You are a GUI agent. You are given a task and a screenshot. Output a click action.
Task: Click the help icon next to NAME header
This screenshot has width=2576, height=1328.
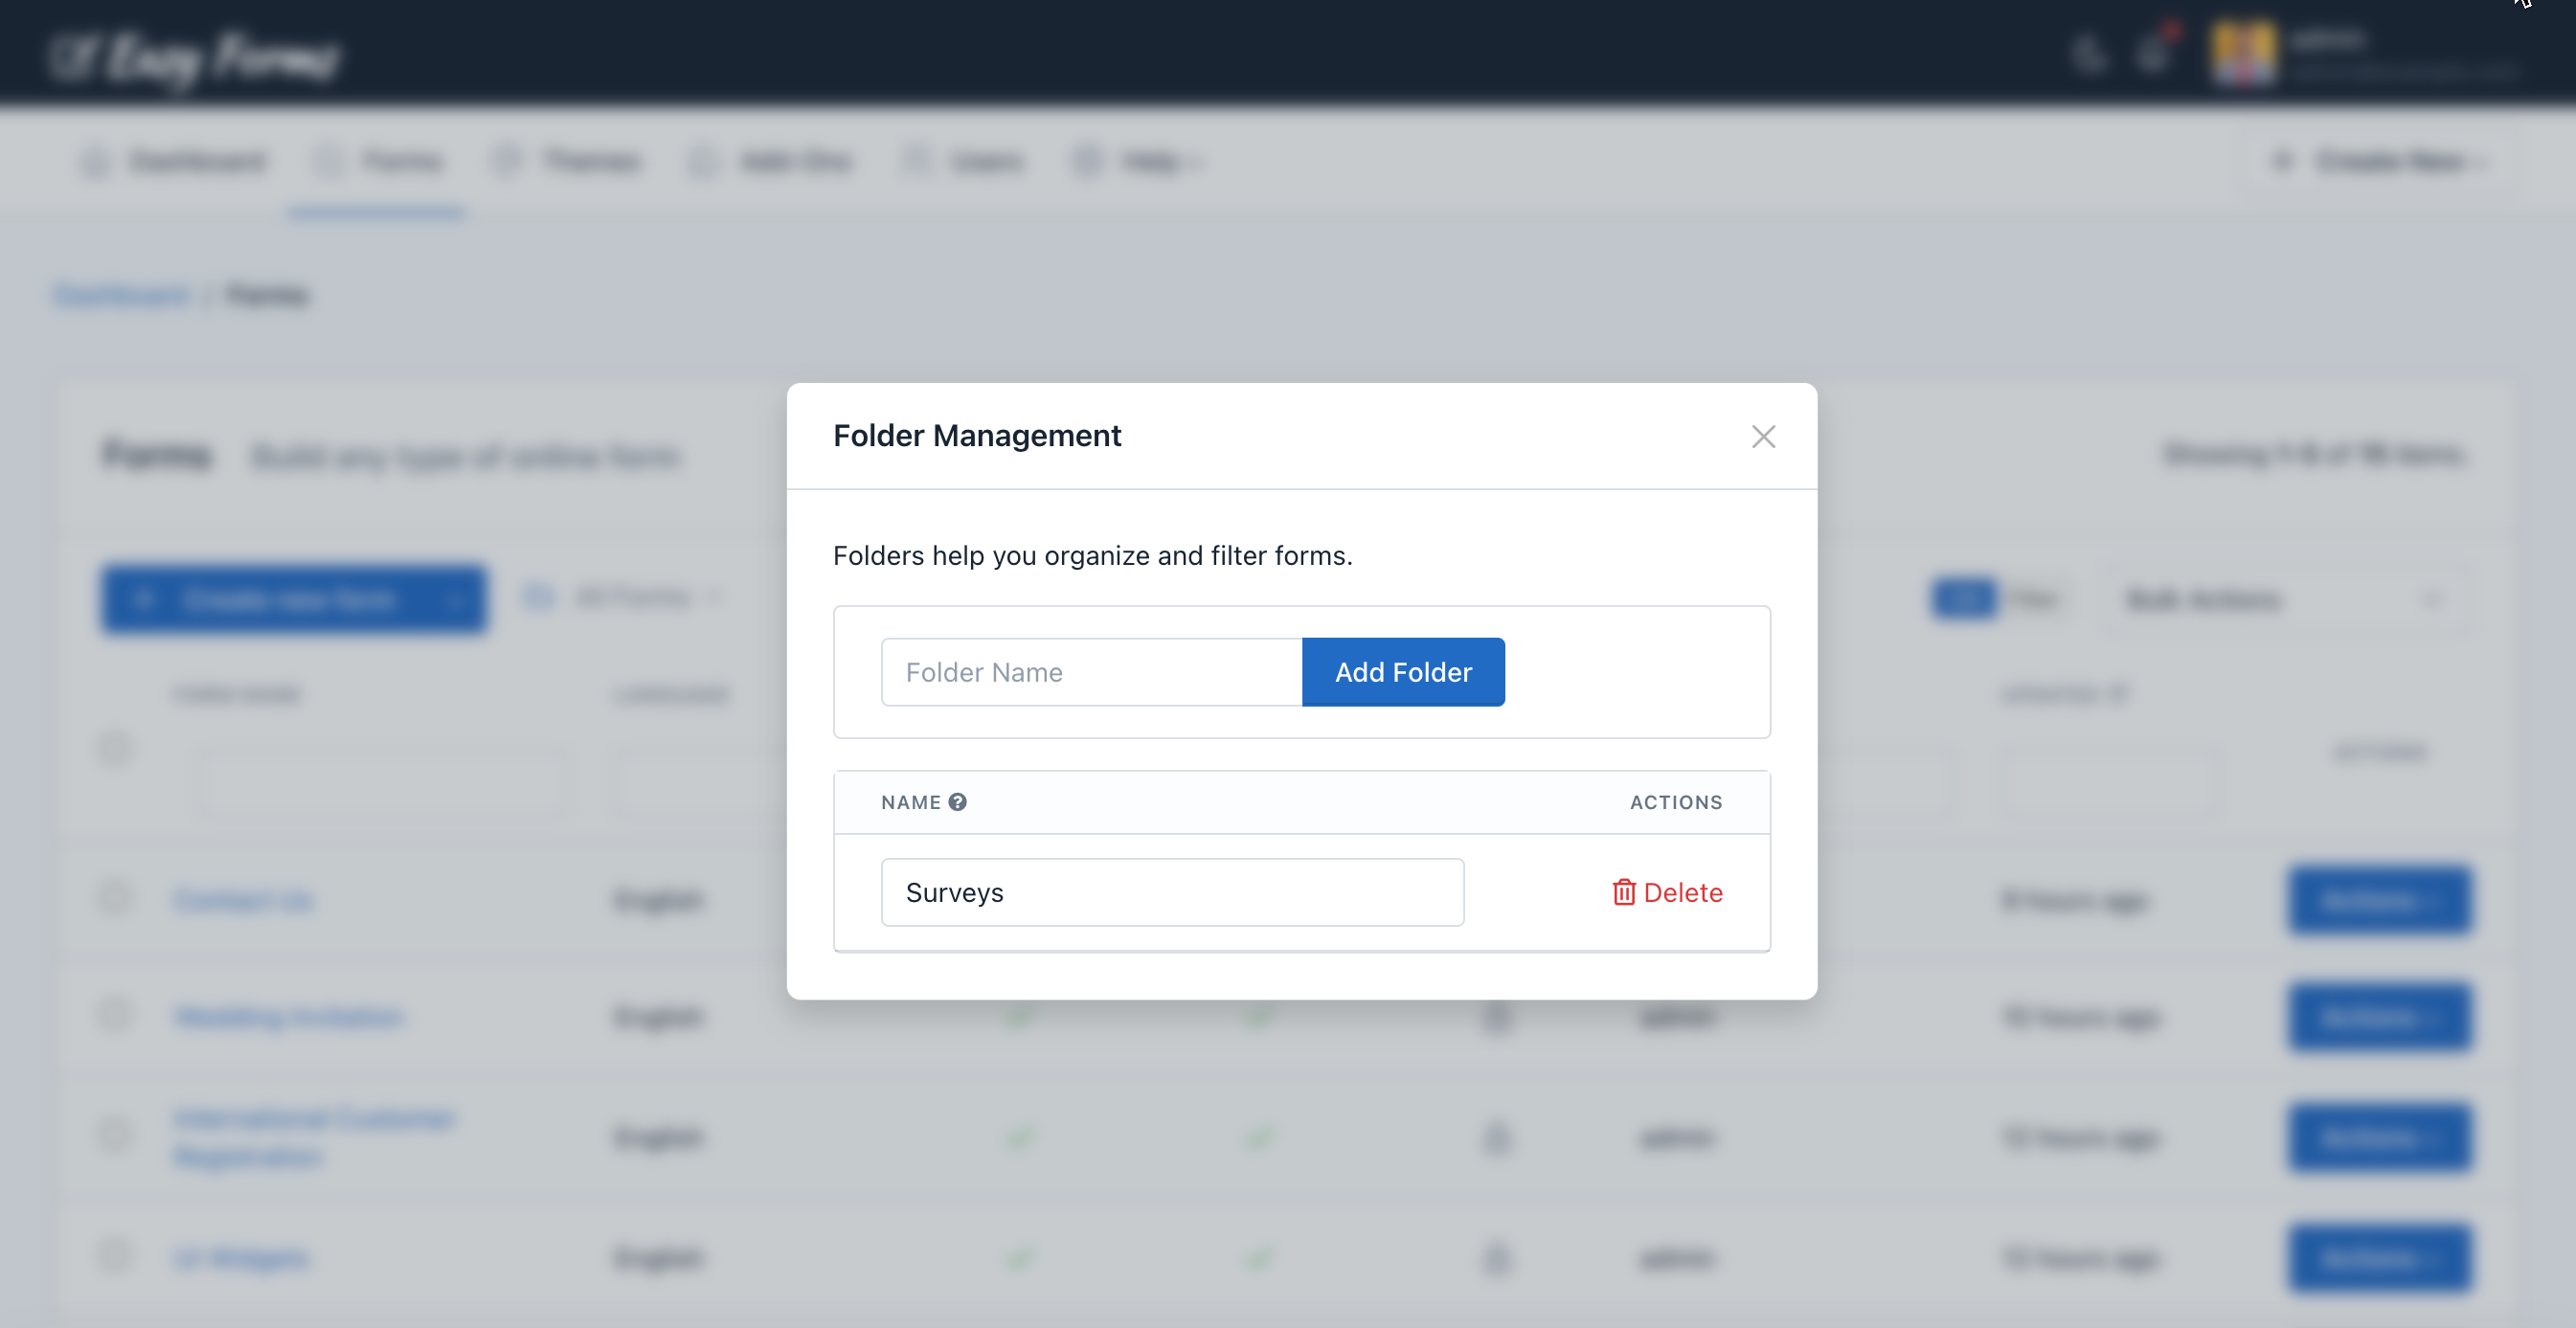(958, 801)
